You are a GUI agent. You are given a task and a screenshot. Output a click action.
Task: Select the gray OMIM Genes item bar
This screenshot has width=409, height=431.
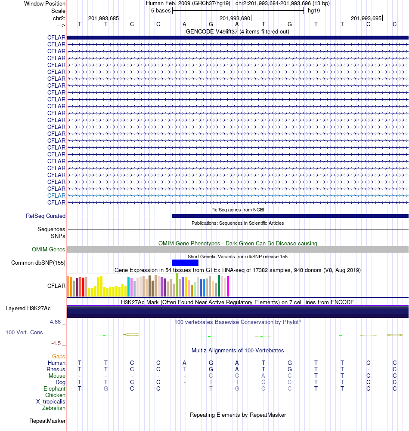pos(238,249)
